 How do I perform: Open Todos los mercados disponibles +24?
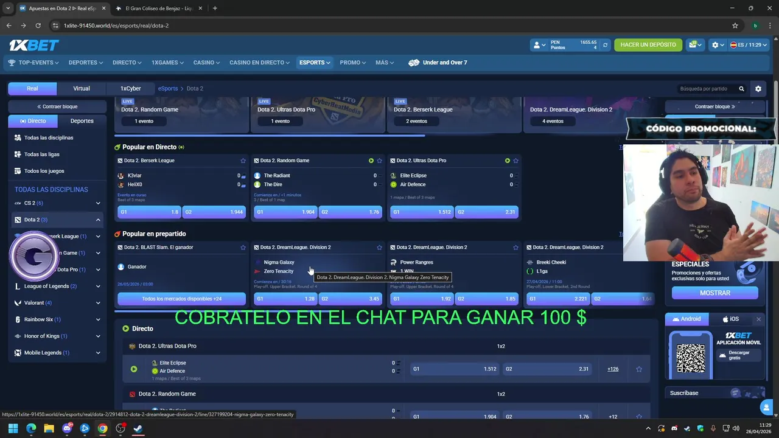pos(181,299)
